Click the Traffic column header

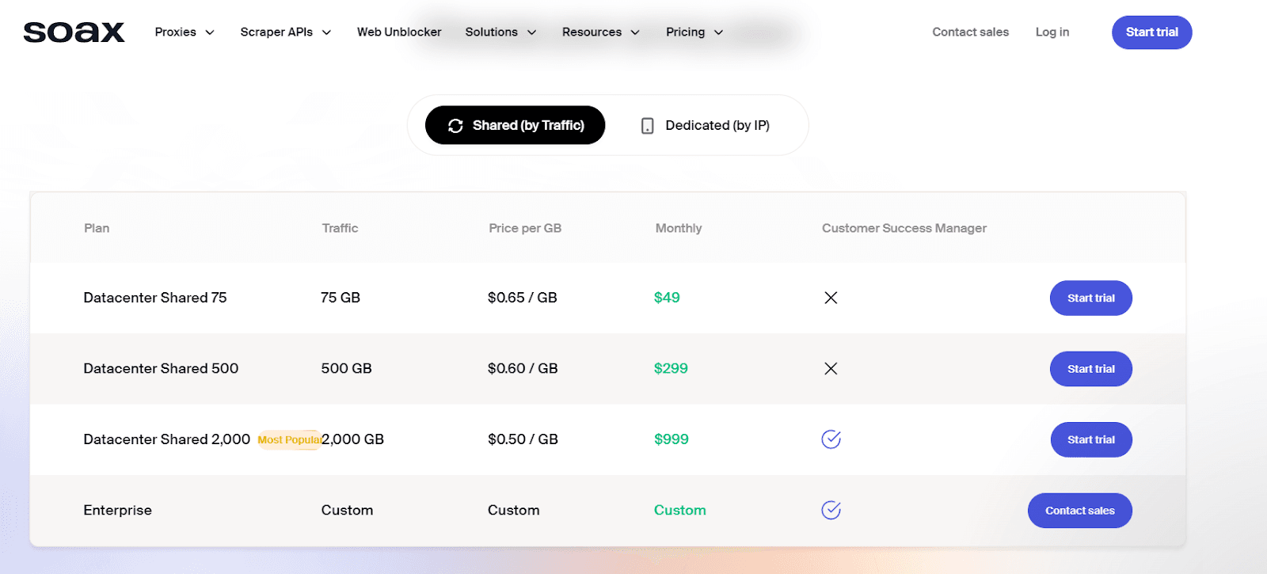340,228
